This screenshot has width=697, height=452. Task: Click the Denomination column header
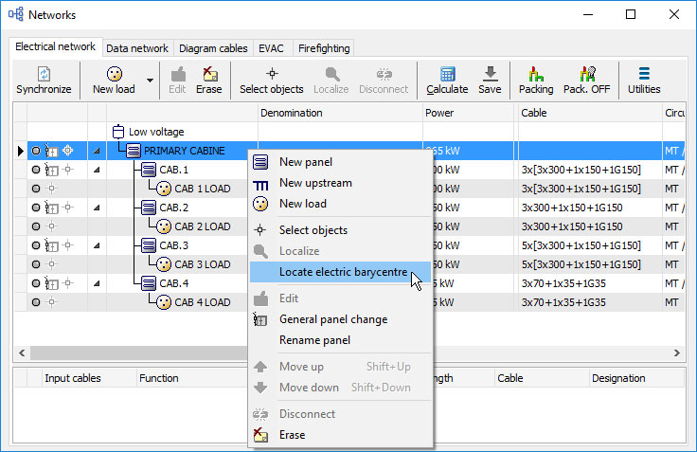click(x=292, y=113)
